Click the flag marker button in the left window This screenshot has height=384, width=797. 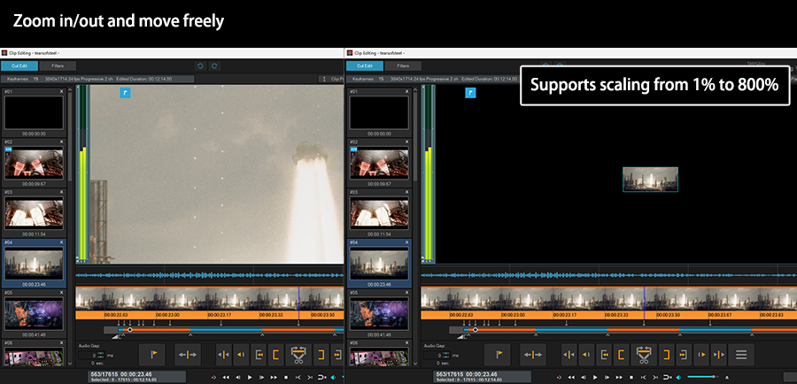click(x=151, y=354)
